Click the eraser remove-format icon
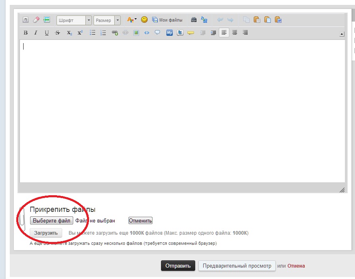 click(36, 20)
